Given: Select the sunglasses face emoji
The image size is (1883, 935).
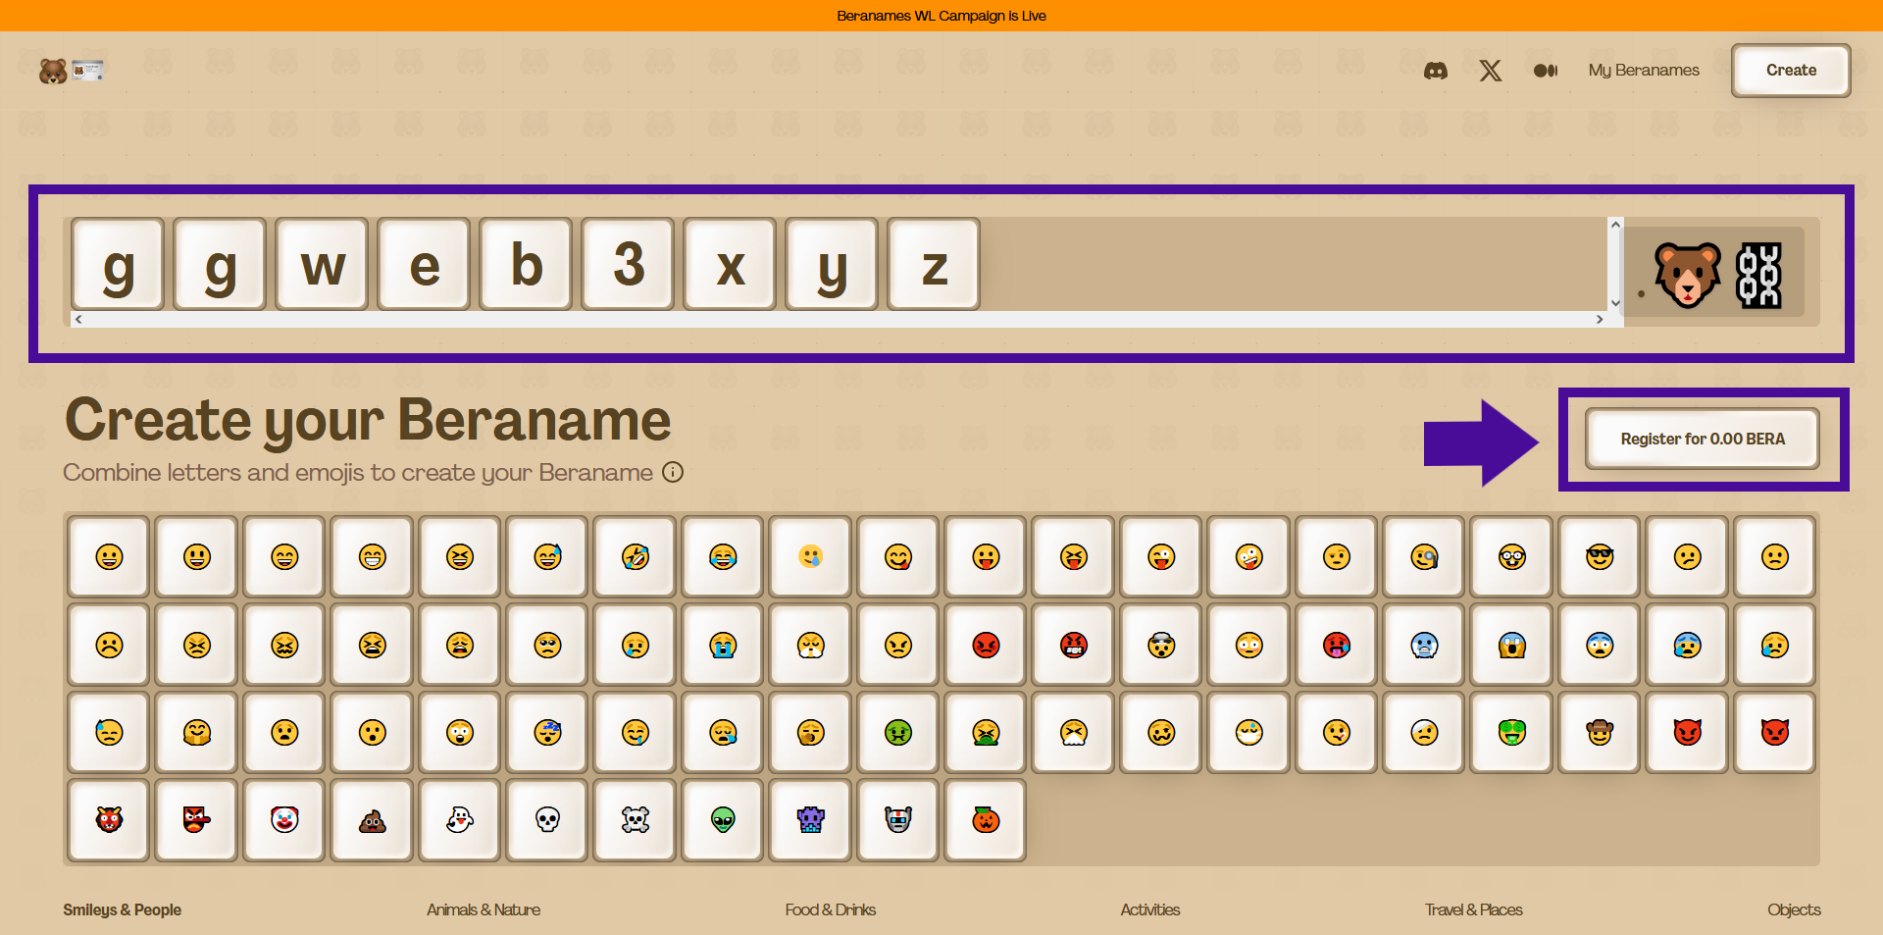Looking at the screenshot, I should (1600, 557).
